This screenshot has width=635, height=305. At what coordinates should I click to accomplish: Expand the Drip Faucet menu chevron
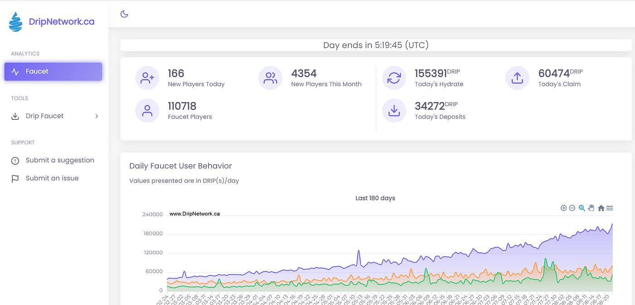(97, 116)
